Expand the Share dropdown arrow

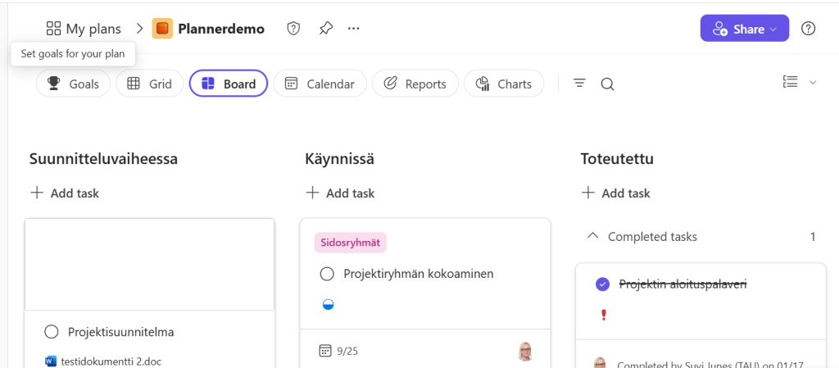(x=773, y=30)
